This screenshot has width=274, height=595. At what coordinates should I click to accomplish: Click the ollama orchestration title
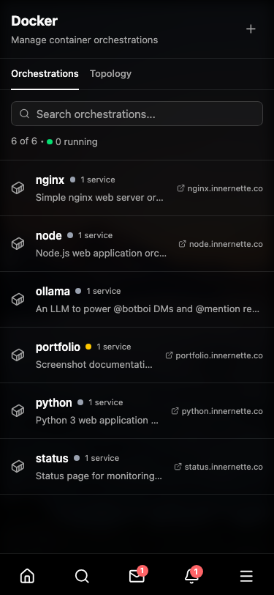pyautogui.click(x=53, y=291)
